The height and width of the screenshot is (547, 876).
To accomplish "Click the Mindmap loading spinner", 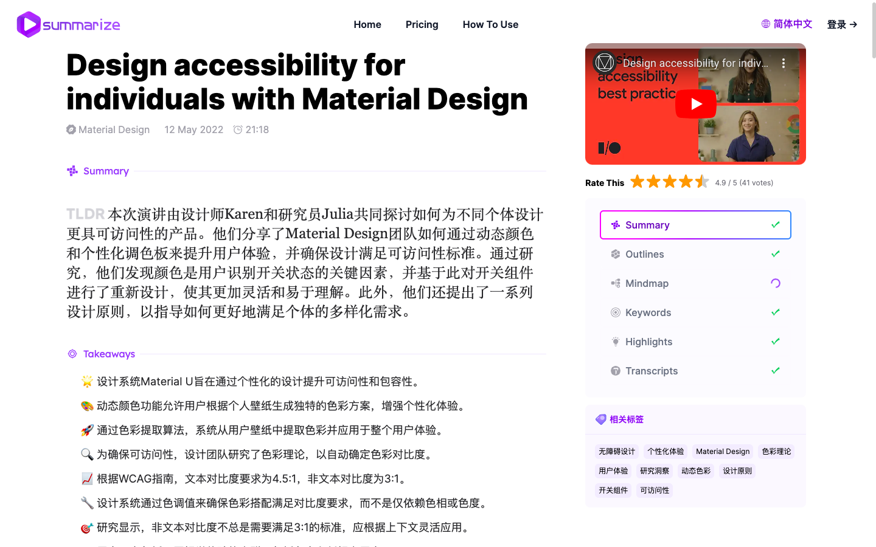I will (776, 283).
